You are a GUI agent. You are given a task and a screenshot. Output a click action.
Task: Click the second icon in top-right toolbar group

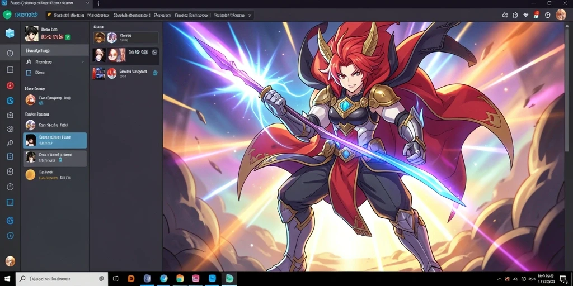[x=515, y=15]
